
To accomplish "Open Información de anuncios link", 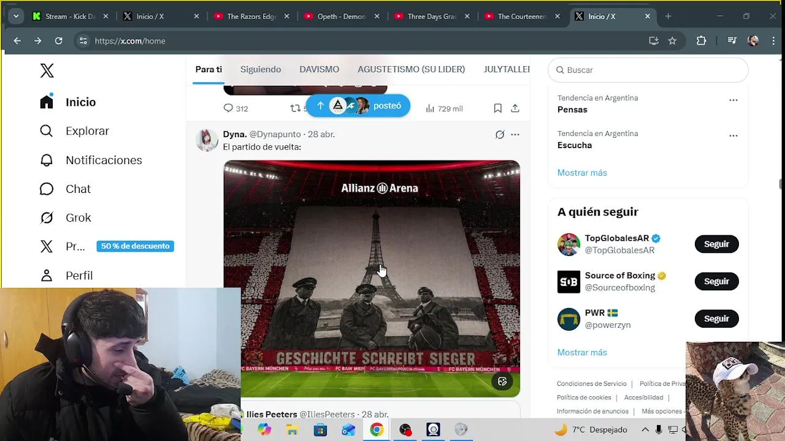I will (x=592, y=411).
